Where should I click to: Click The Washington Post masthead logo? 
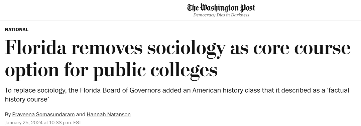221,8
